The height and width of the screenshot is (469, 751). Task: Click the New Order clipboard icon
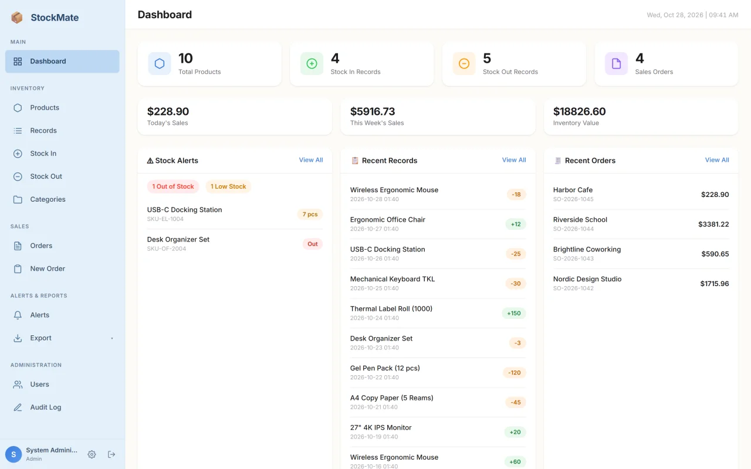18,269
